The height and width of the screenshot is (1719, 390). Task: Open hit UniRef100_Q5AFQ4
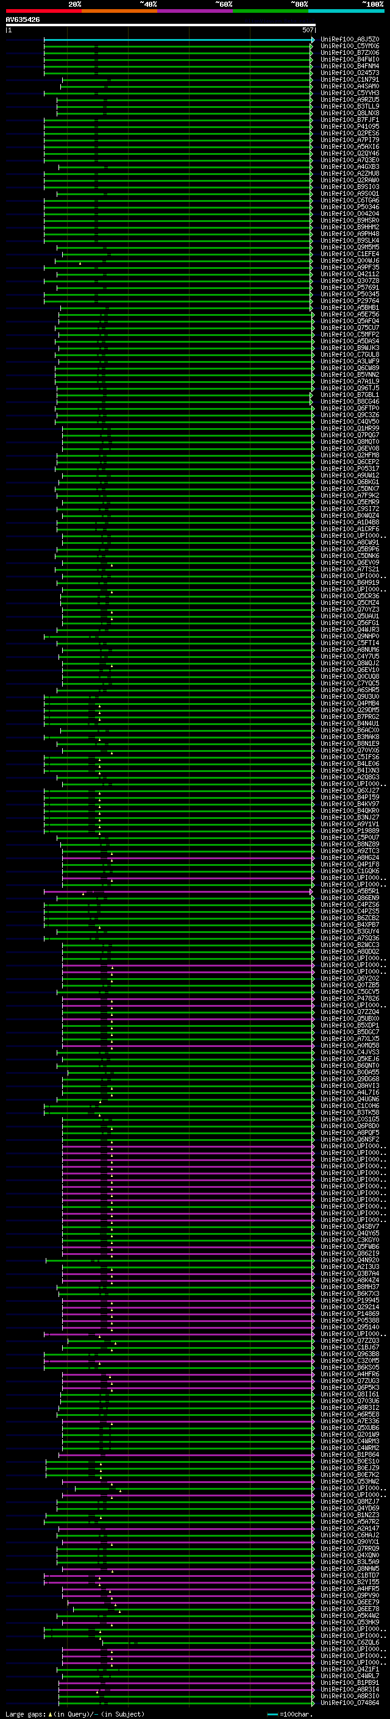click(350, 321)
